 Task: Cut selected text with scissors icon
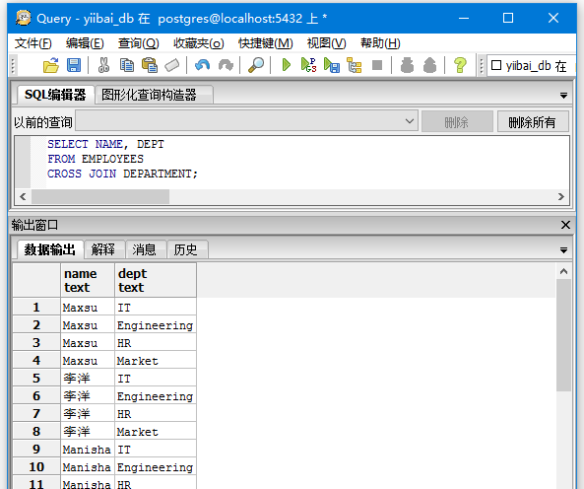(x=103, y=66)
